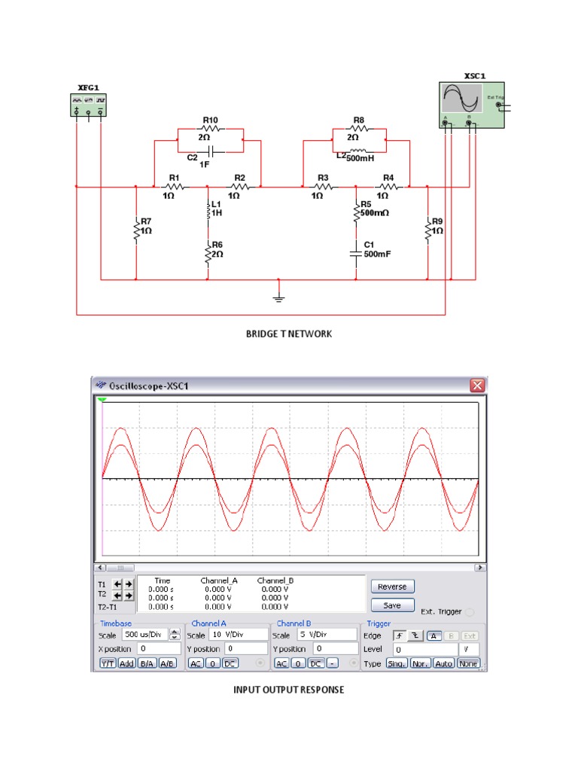Switch timebase mode to A/B
The width and height of the screenshot is (578, 771).
tap(167, 663)
